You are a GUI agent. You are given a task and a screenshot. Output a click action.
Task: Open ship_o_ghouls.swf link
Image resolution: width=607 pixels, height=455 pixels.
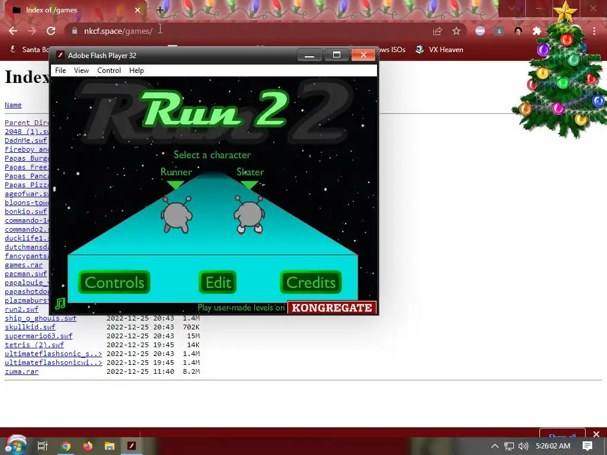pyautogui.click(x=41, y=318)
